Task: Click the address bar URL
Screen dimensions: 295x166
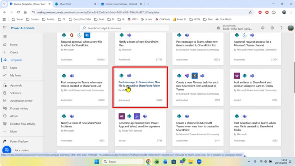Action: 98,12
